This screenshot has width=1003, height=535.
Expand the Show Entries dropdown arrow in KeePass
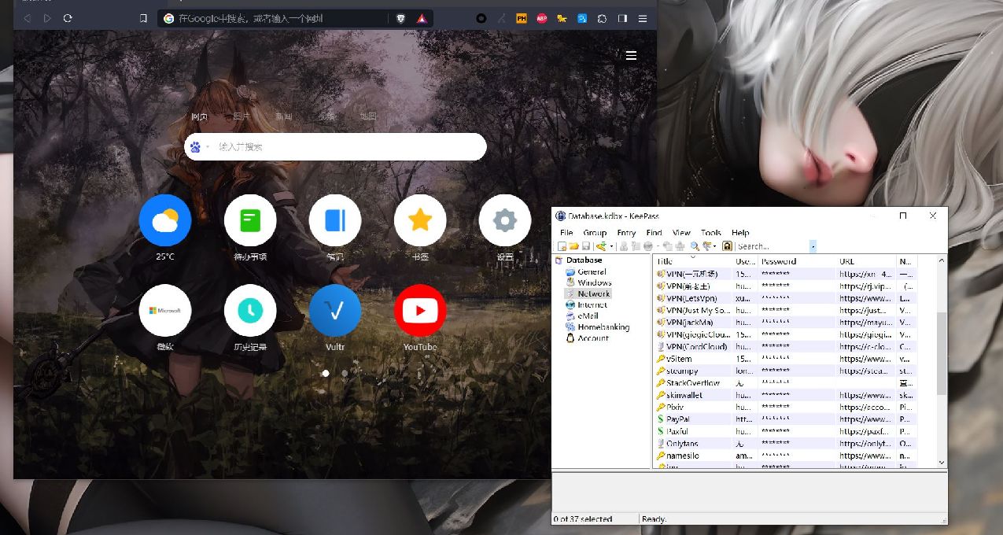(x=715, y=246)
